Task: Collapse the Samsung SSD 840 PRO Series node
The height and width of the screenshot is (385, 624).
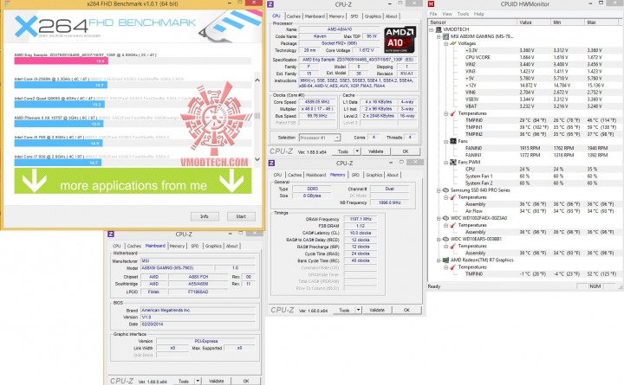Action: tap(439, 190)
